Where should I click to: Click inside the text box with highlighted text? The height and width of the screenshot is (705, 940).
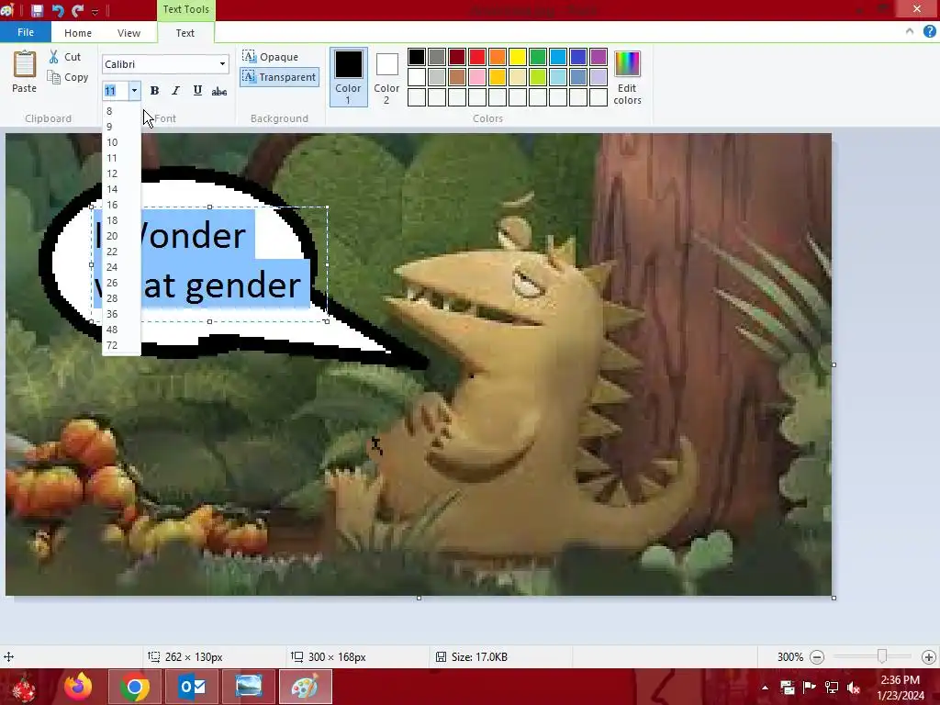coord(208,263)
